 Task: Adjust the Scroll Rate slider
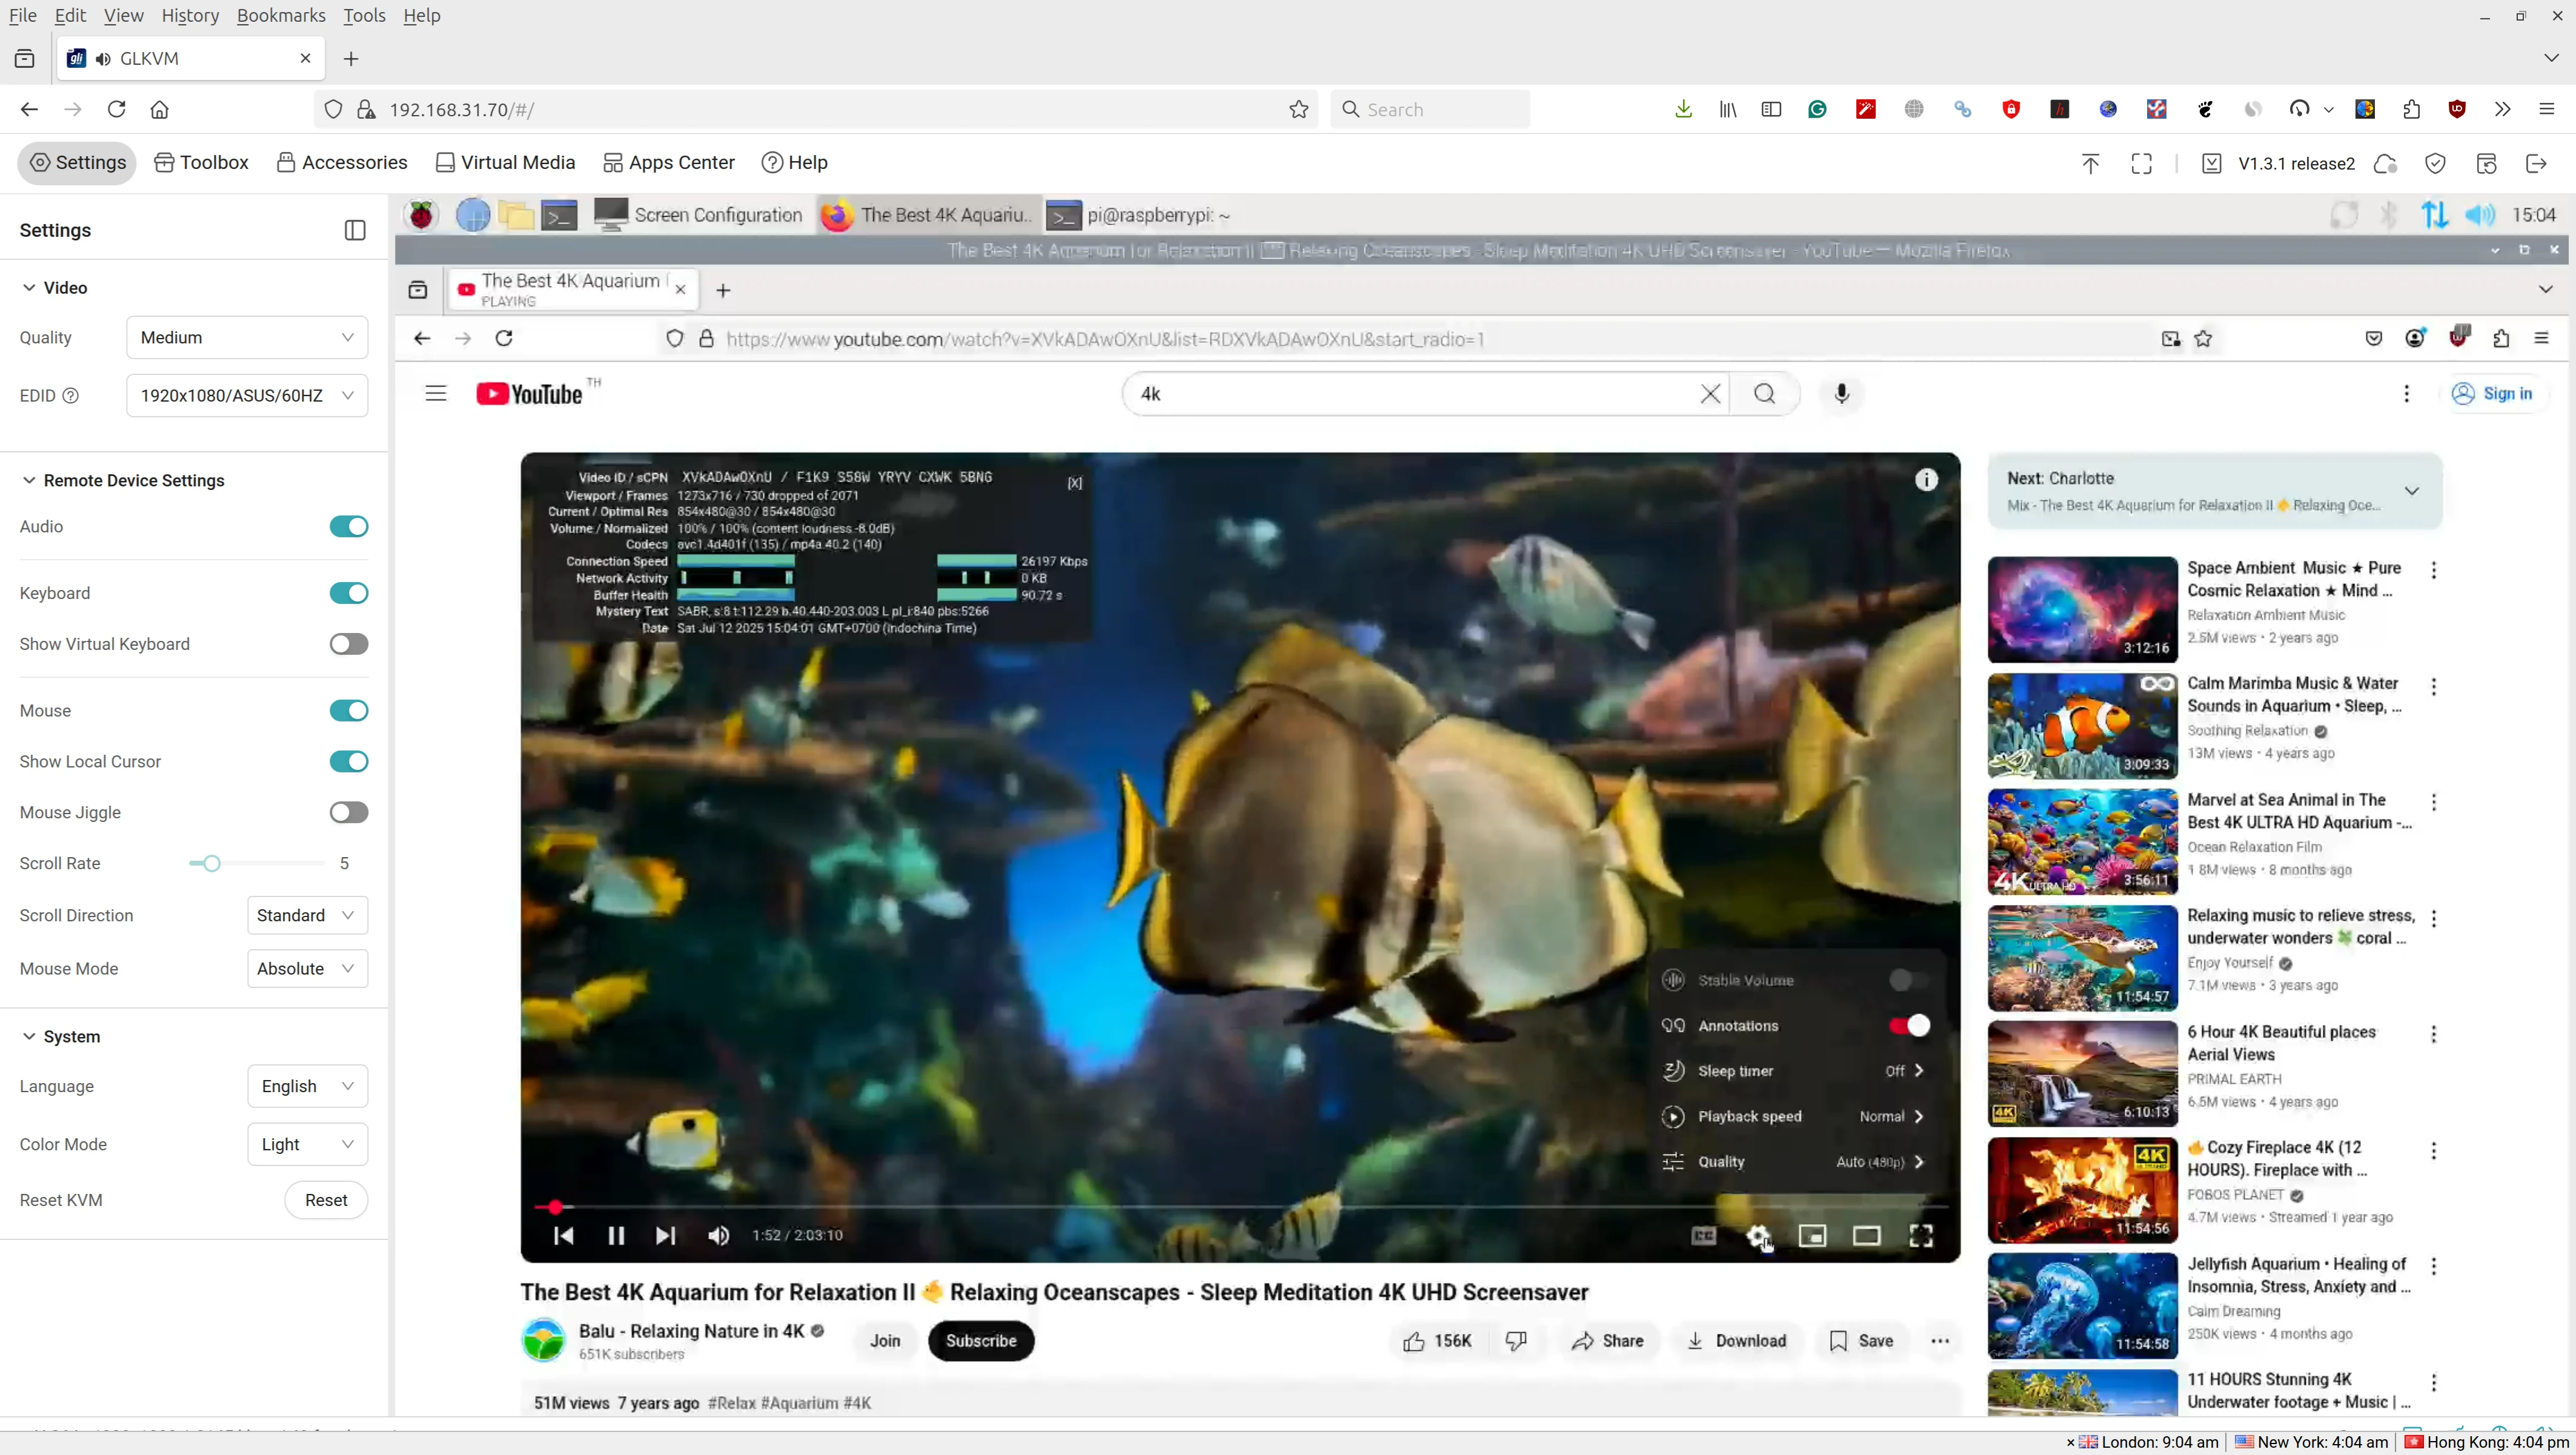click(x=211, y=864)
